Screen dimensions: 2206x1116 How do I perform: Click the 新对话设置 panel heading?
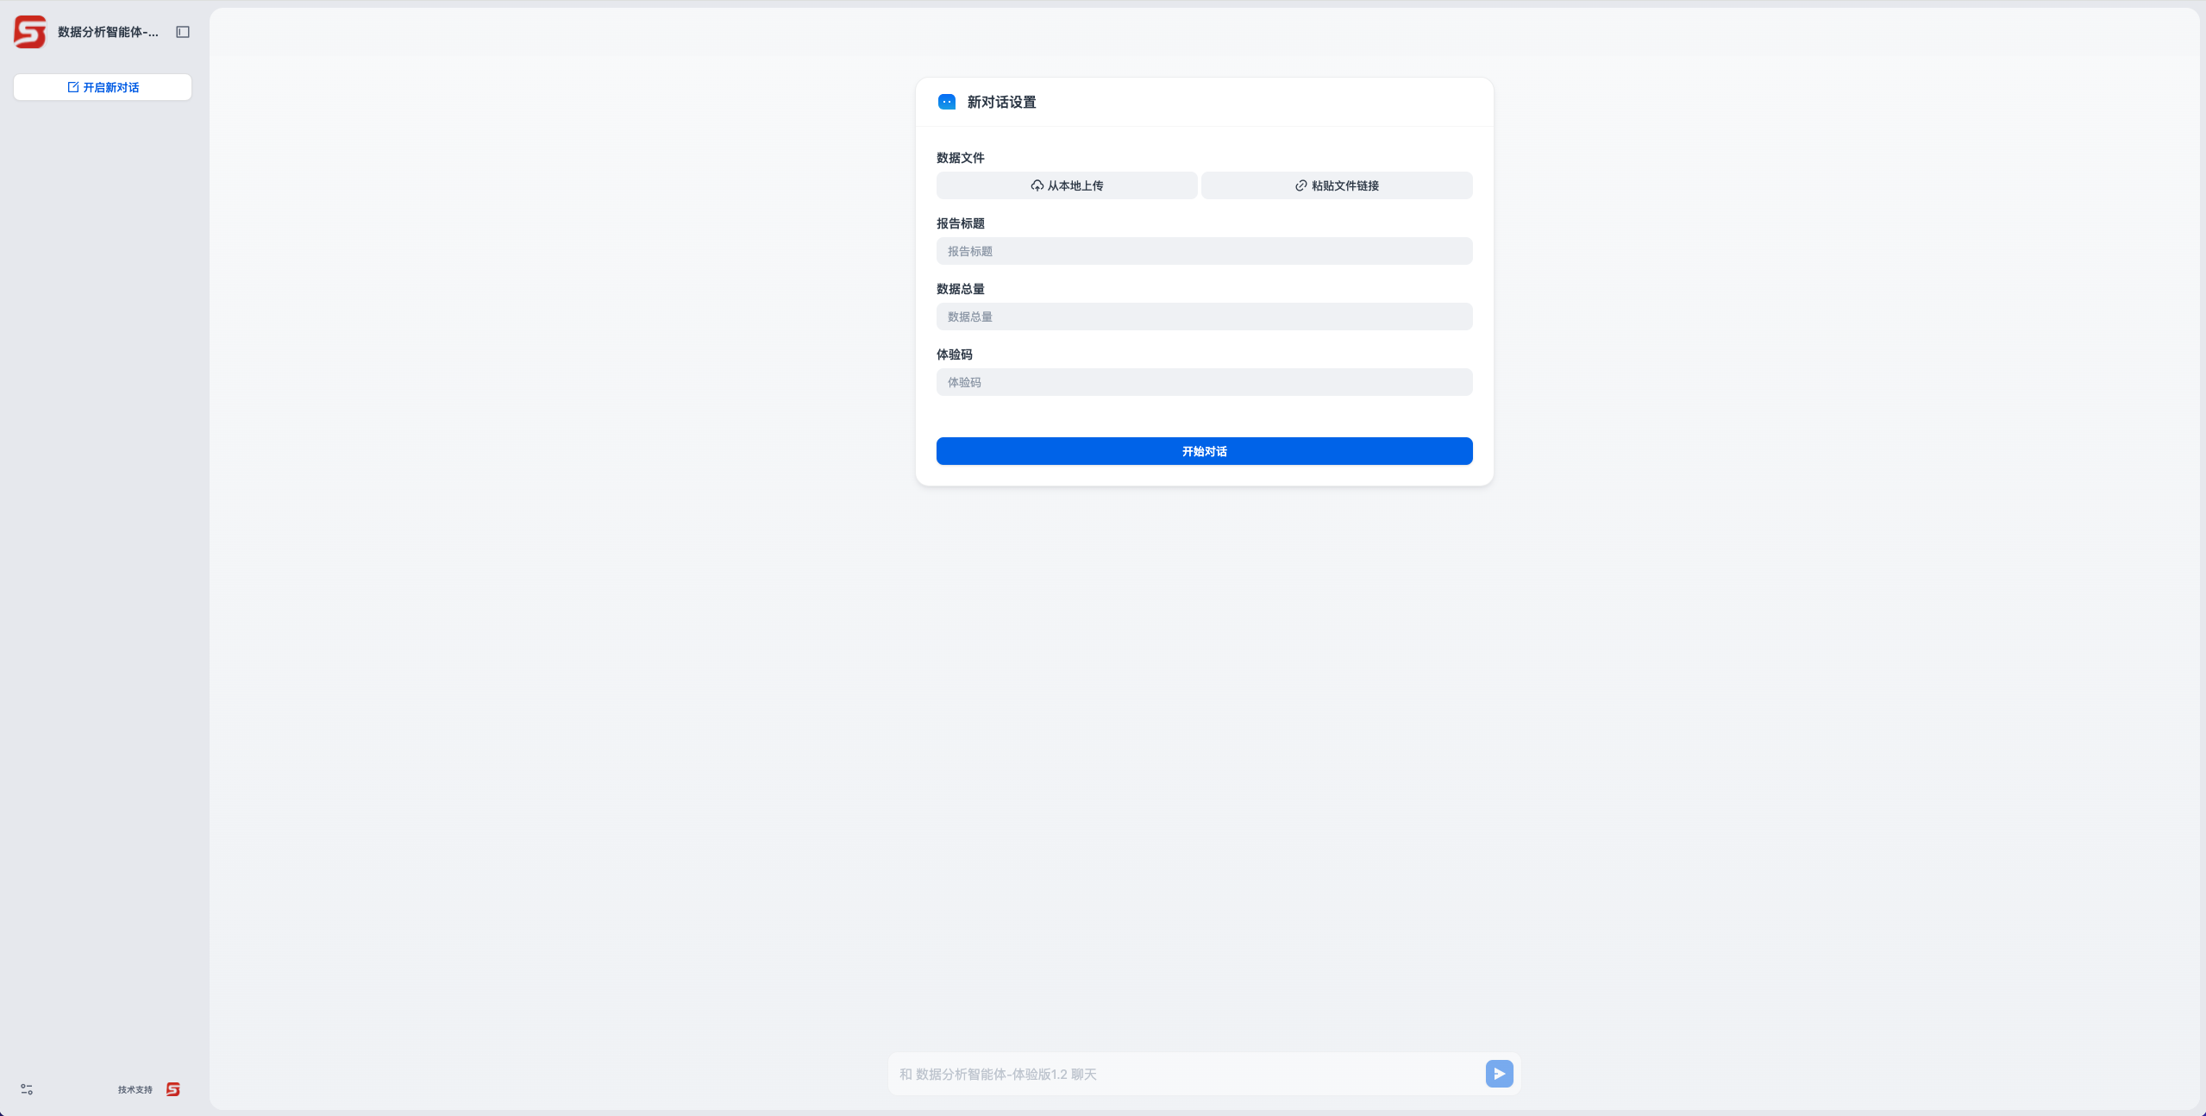pos(1001,102)
